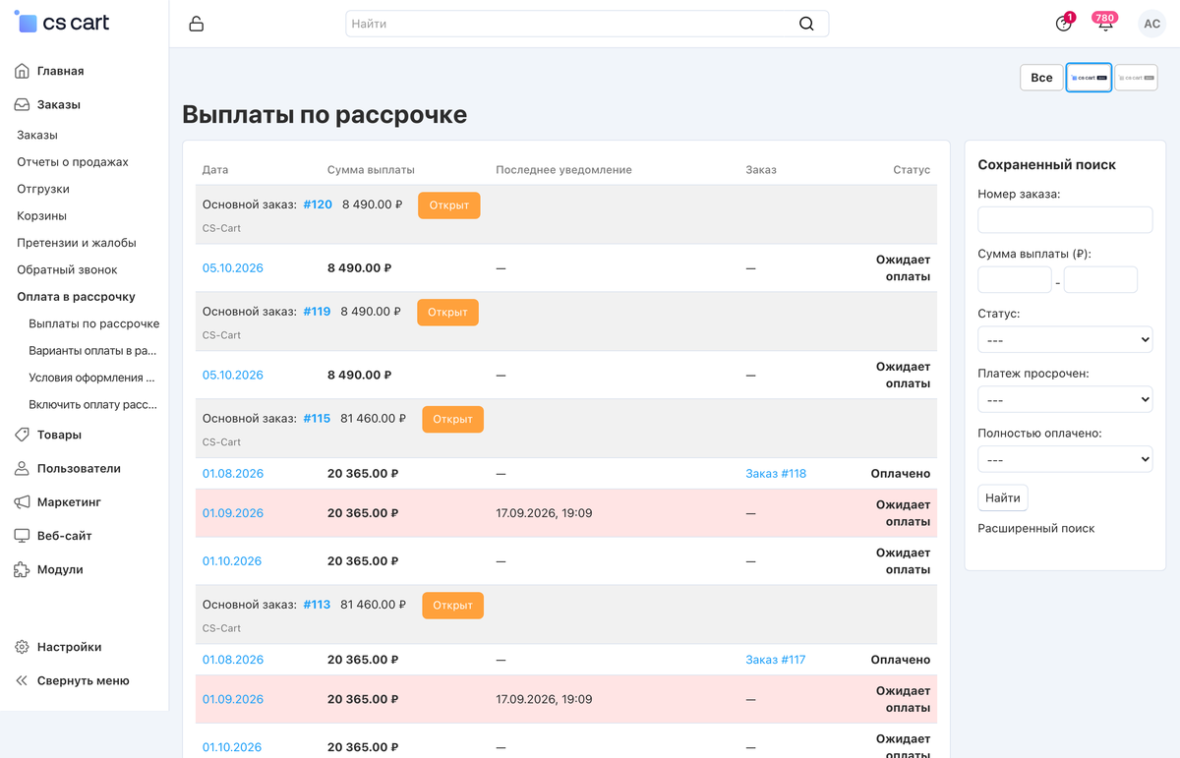Click the Номер заказа input field
The height and width of the screenshot is (758, 1180).
click(1065, 220)
